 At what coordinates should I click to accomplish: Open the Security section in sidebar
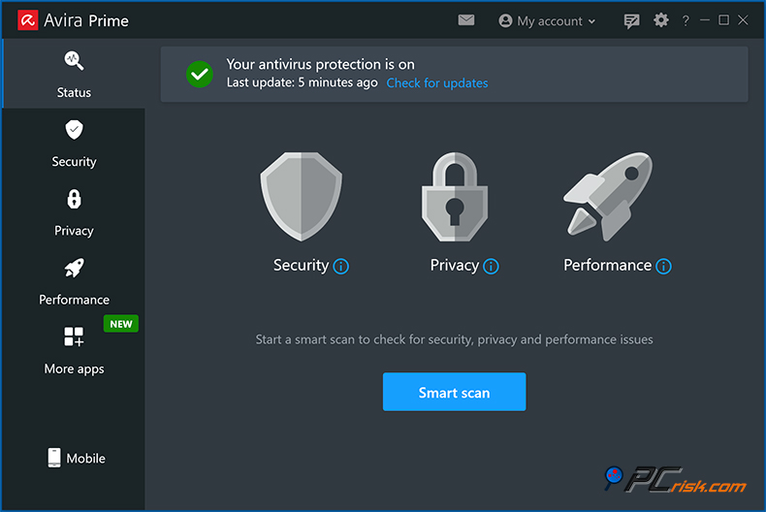[74, 144]
